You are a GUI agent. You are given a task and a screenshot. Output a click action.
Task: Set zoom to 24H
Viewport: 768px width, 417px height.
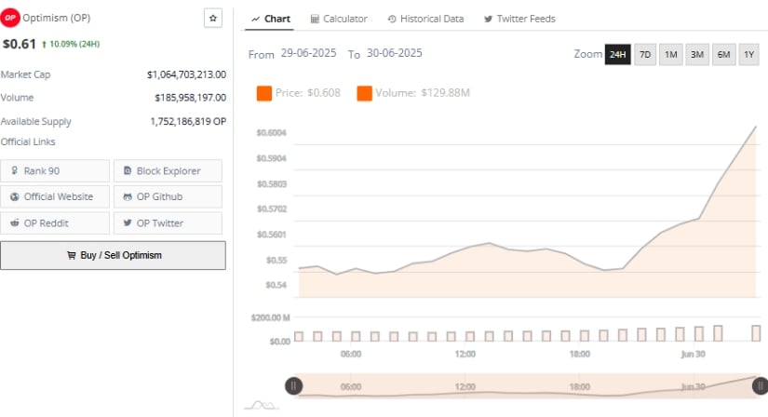(x=617, y=54)
